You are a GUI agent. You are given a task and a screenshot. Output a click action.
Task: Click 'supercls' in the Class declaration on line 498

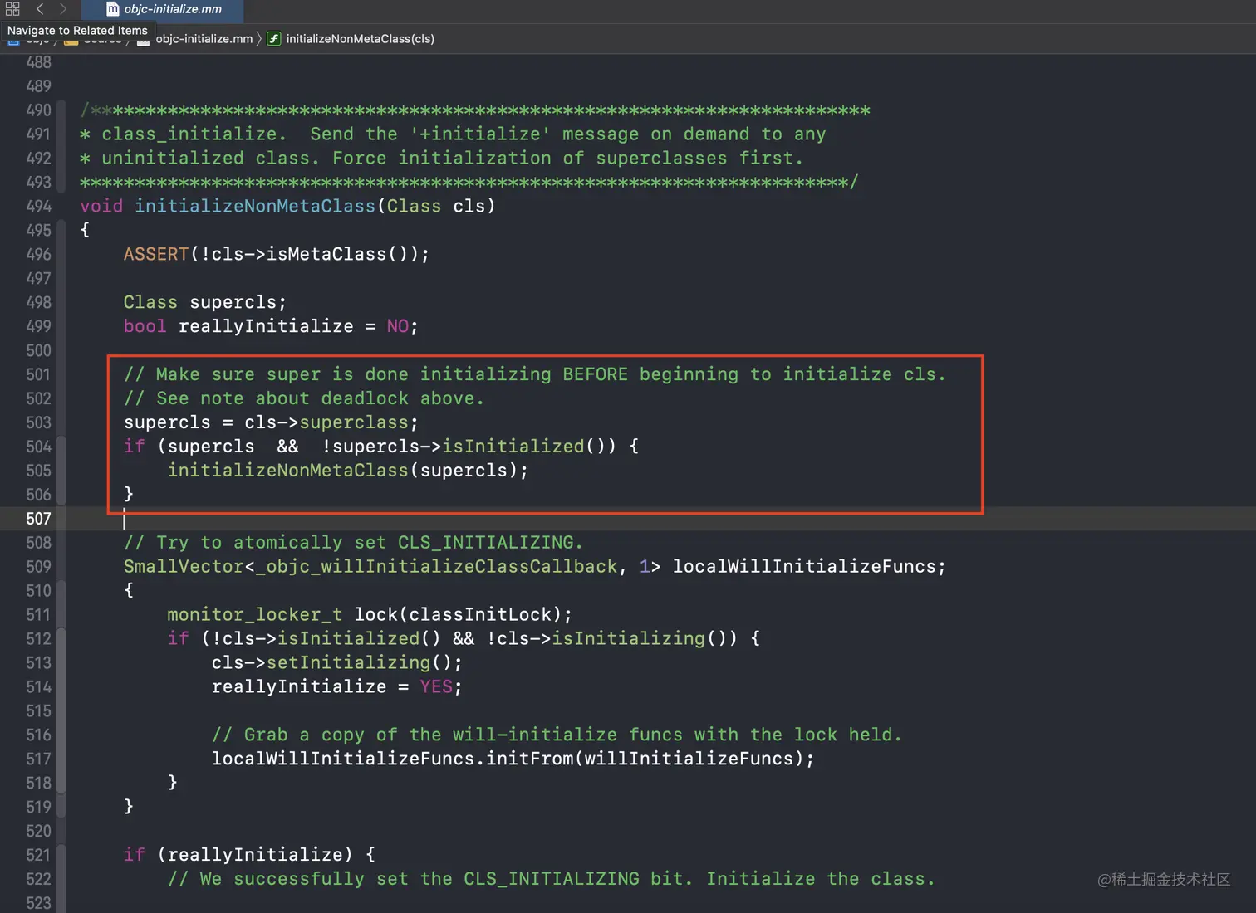click(233, 303)
